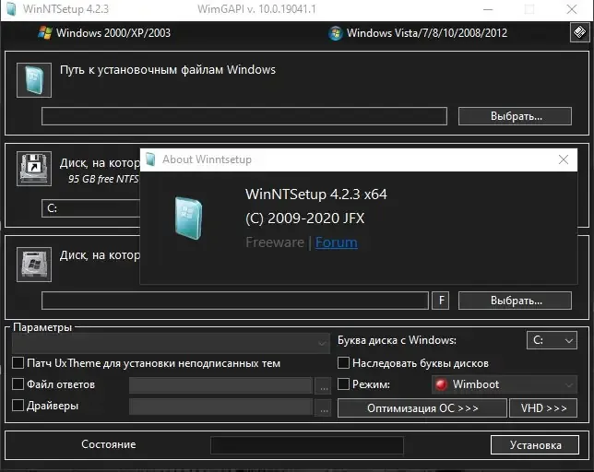Click the 95 GB free NTFS text
Screen dimensions: 594x472
click(103, 179)
